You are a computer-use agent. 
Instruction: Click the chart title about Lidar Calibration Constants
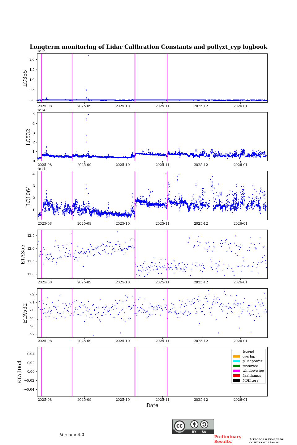[x=148, y=47]
